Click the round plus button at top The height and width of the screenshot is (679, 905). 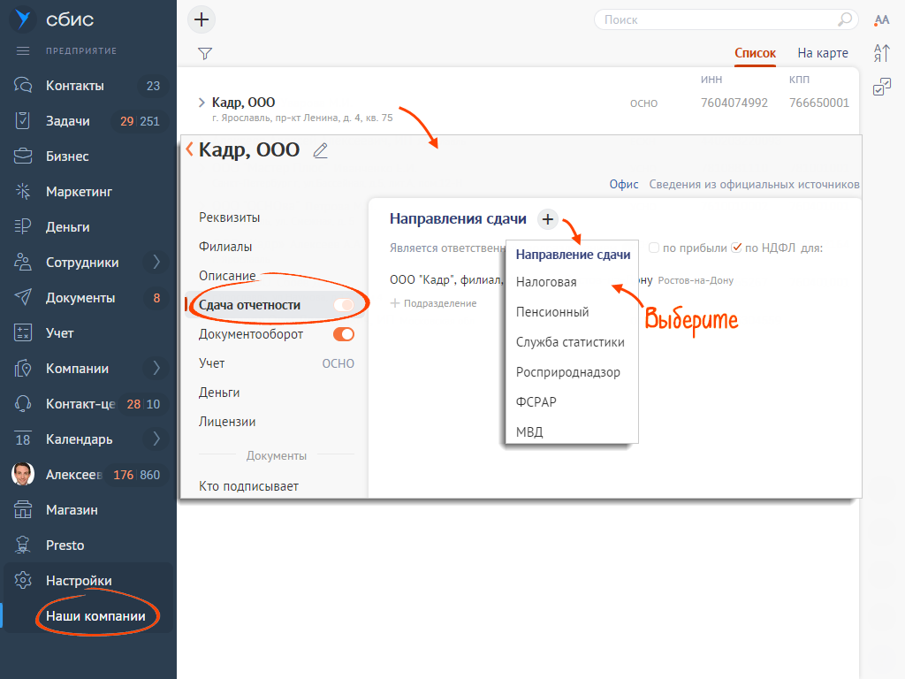point(202,19)
